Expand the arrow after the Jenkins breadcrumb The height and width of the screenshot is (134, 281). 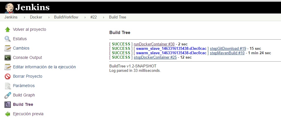pos(25,17)
